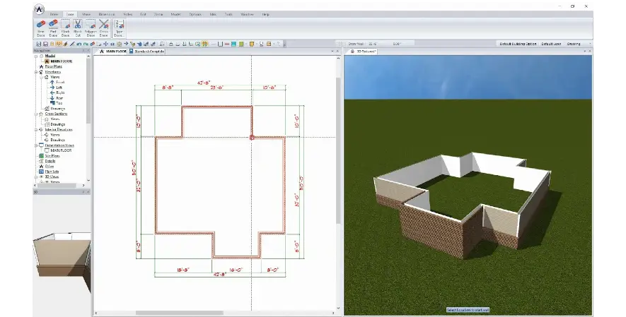Select the Block Cut scissors tool
Viewport: 626px width, 317px height.
point(77,28)
